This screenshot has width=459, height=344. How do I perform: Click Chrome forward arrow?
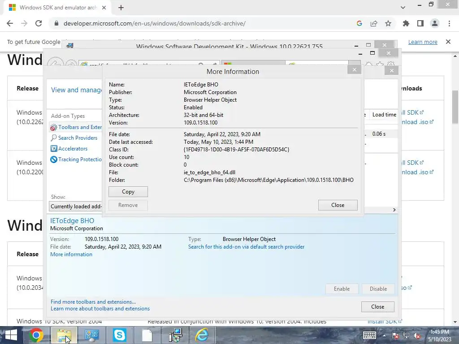(24, 23)
